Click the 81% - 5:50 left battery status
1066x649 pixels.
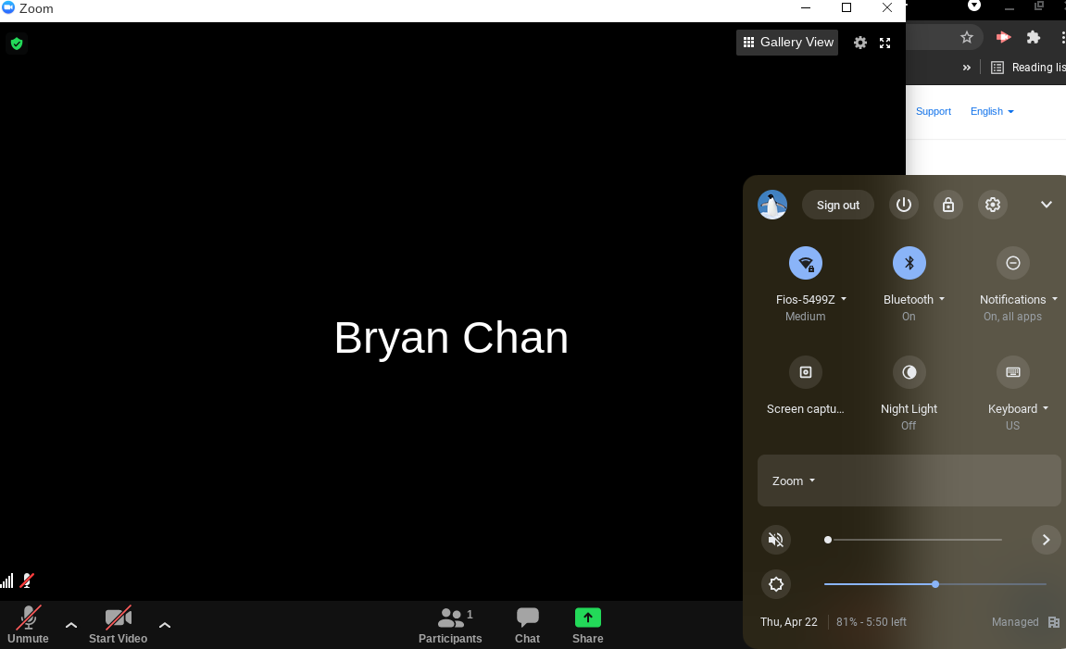pyautogui.click(x=871, y=622)
